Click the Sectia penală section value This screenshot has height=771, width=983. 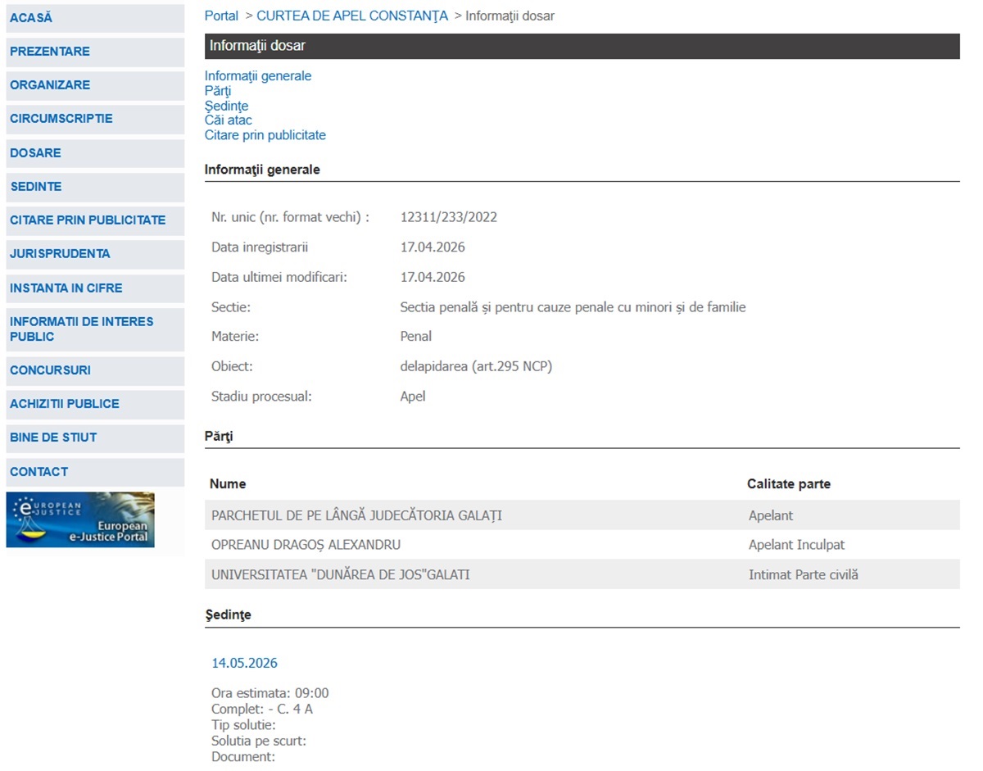click(573, 307)
